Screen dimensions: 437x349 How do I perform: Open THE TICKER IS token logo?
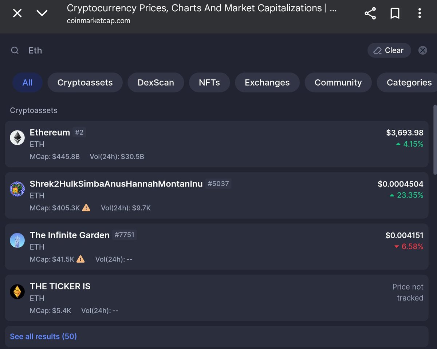[x=17, y=291]
